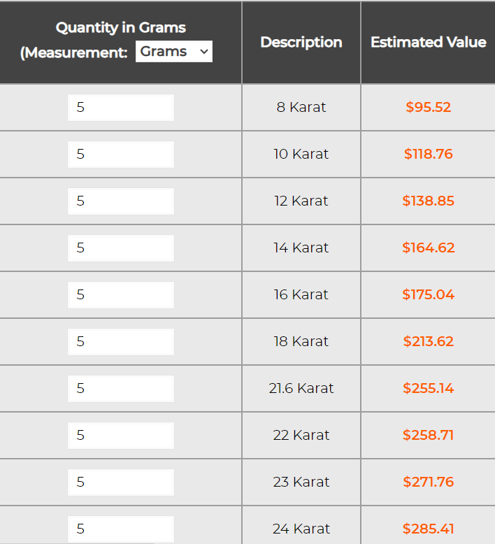The height and width of the screenshot is (544, 495).
Task: Select the '8 Karat' description cell
Action: [301, 107]
